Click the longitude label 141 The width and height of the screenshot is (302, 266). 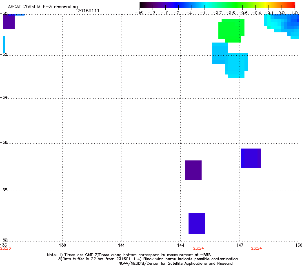click(x=121, y=245)
